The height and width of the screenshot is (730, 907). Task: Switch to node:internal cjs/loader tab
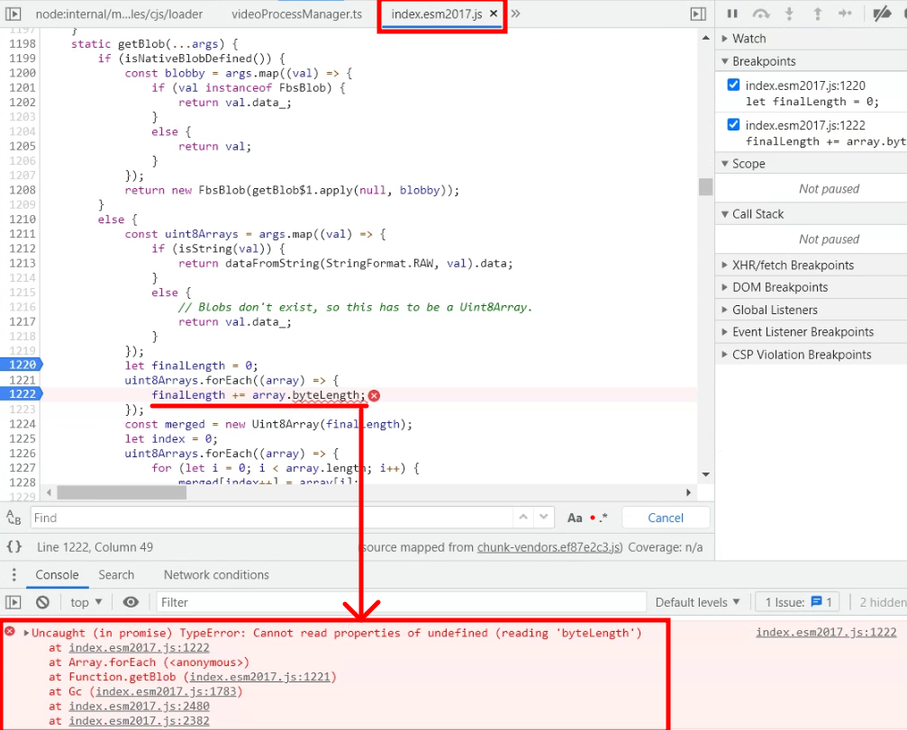[119, 14]
